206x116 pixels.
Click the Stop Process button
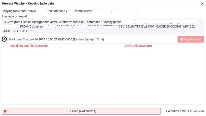pyautogui.click(x=190, y=39)
